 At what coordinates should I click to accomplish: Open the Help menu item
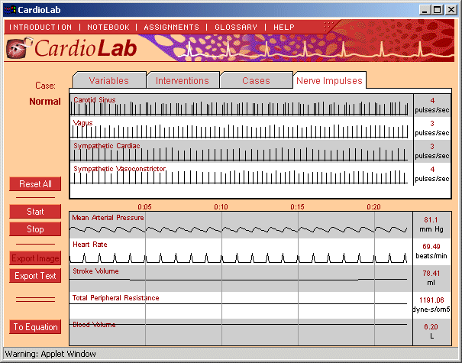[x=284, y=27]
